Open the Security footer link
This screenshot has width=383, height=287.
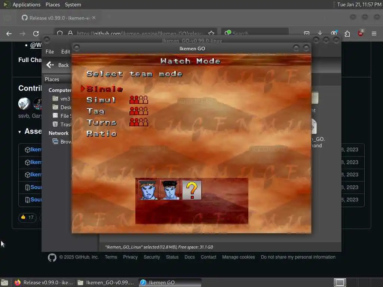152,257
